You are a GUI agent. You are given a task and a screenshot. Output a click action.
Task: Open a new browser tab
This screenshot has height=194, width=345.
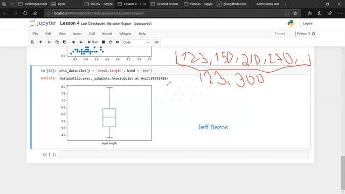click(x=285, y=4)
